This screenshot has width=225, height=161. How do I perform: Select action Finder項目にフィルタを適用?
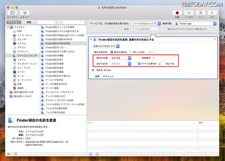[x=60, y=27]
